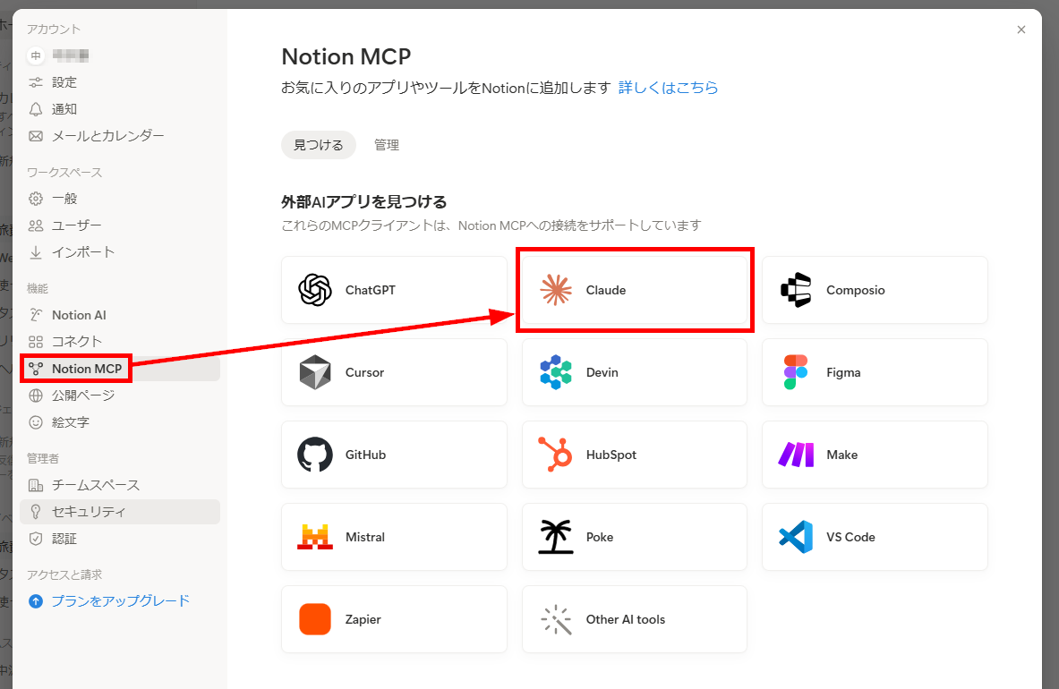Choose the Poke card label
1059x689 pixels.
click(x=600, y=537)
